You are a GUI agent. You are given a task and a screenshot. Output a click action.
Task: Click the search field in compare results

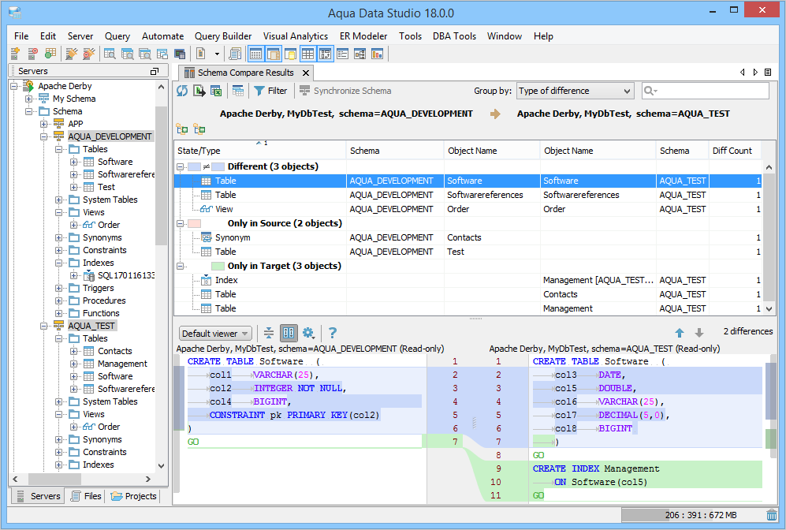(x=706, y=91)
